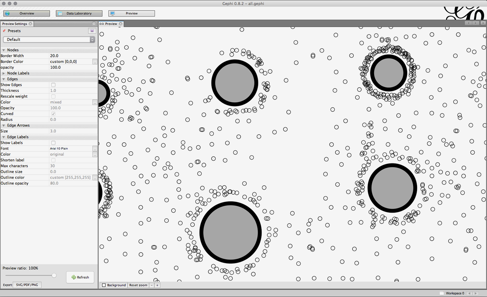Go to next workspace using right arrow

click(x=476, y=293)
